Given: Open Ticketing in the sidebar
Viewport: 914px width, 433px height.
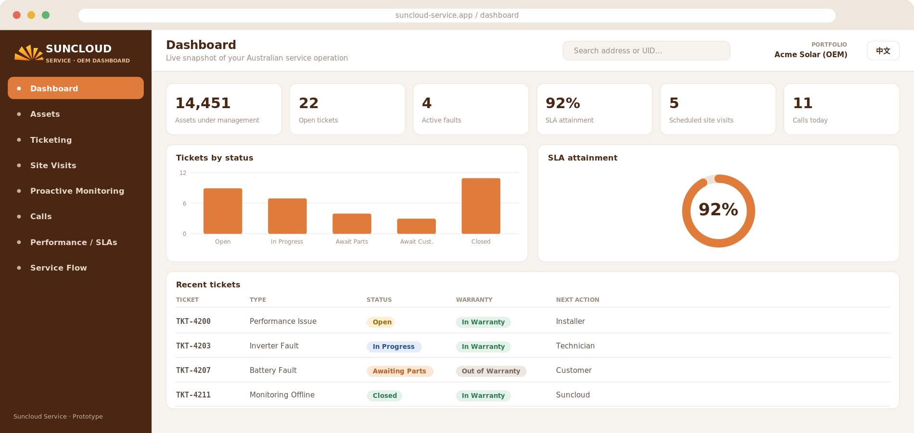Looking at the screenshot, I should [x=76, y=140].
